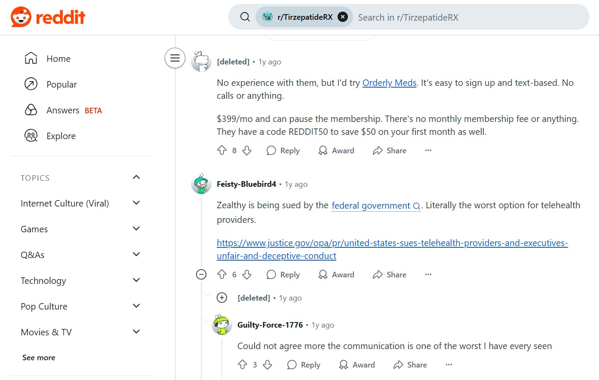Click the Reddit logo icon
The height and width of the screenshot is (380, 599).
(x=21, y=17)
